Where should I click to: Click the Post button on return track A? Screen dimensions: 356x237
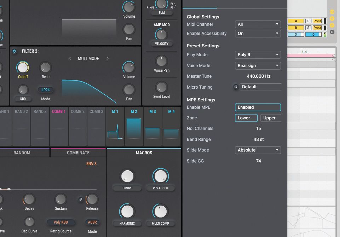tap(317, 21)
